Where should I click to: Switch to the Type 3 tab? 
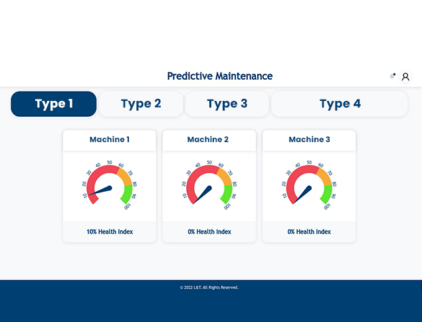[x=227, y=104]
